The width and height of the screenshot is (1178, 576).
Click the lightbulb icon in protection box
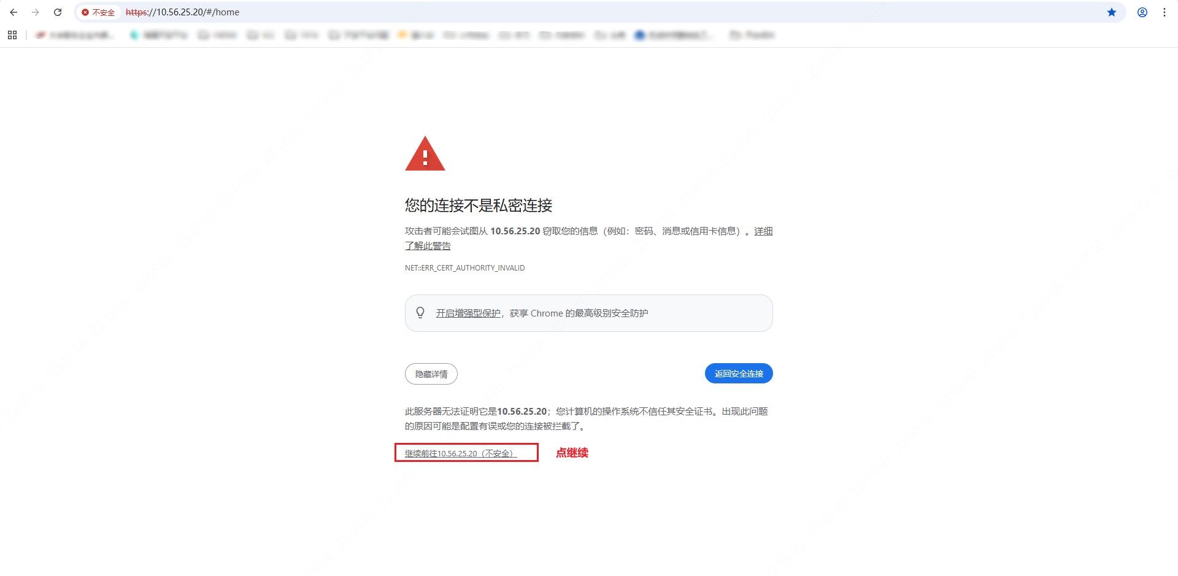point(420,313)
